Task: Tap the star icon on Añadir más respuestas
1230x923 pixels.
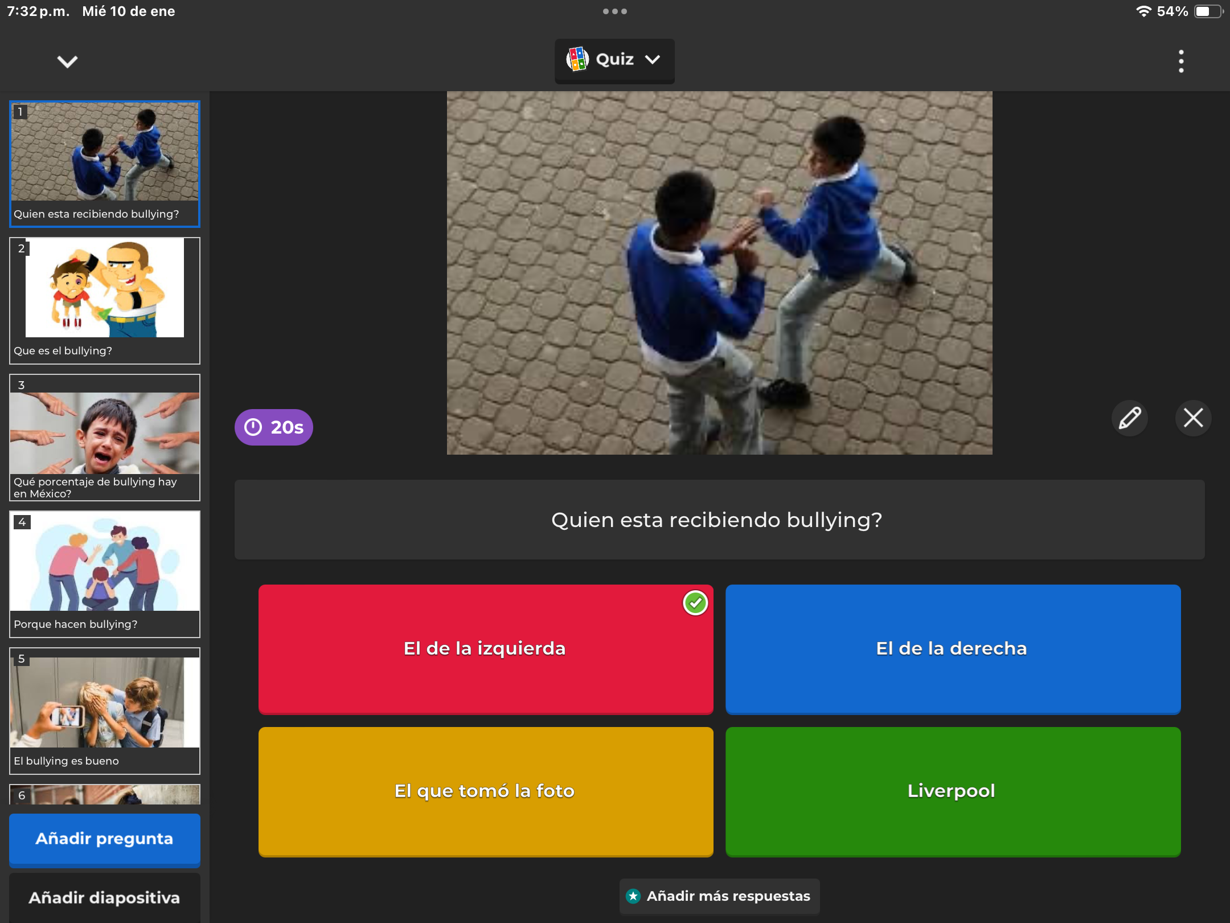Action: tap(633, 896)
